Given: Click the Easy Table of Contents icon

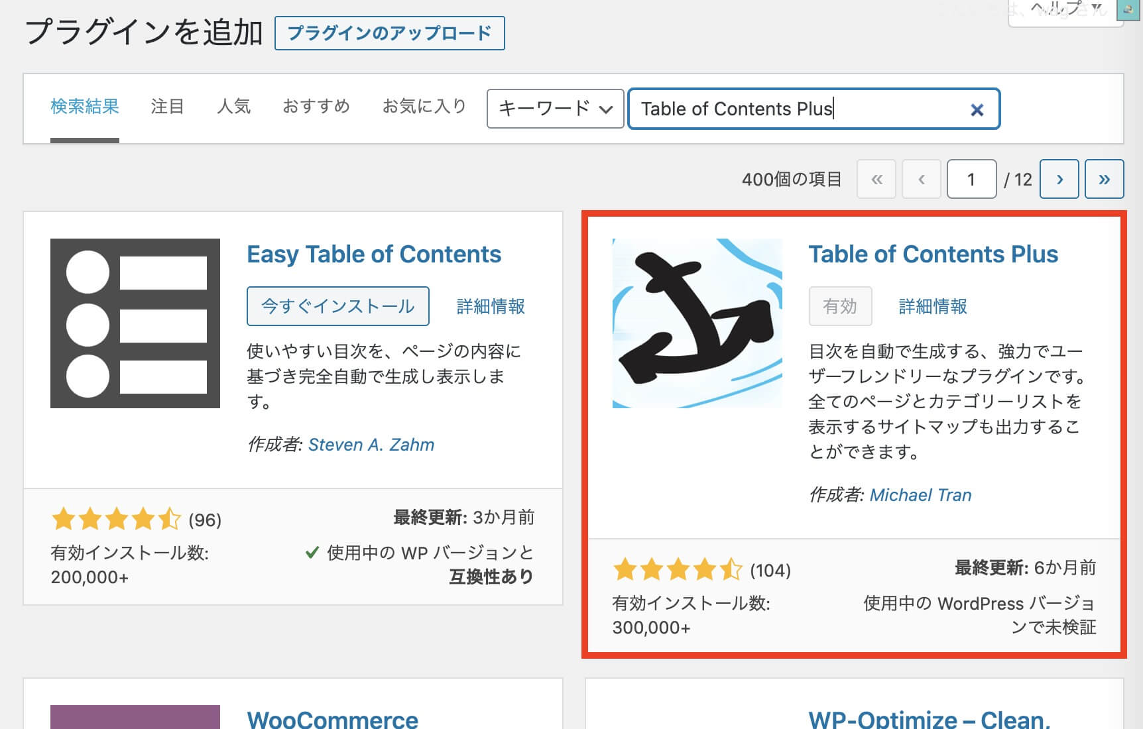Looking at the screenshot, I should tap(135, 323).
